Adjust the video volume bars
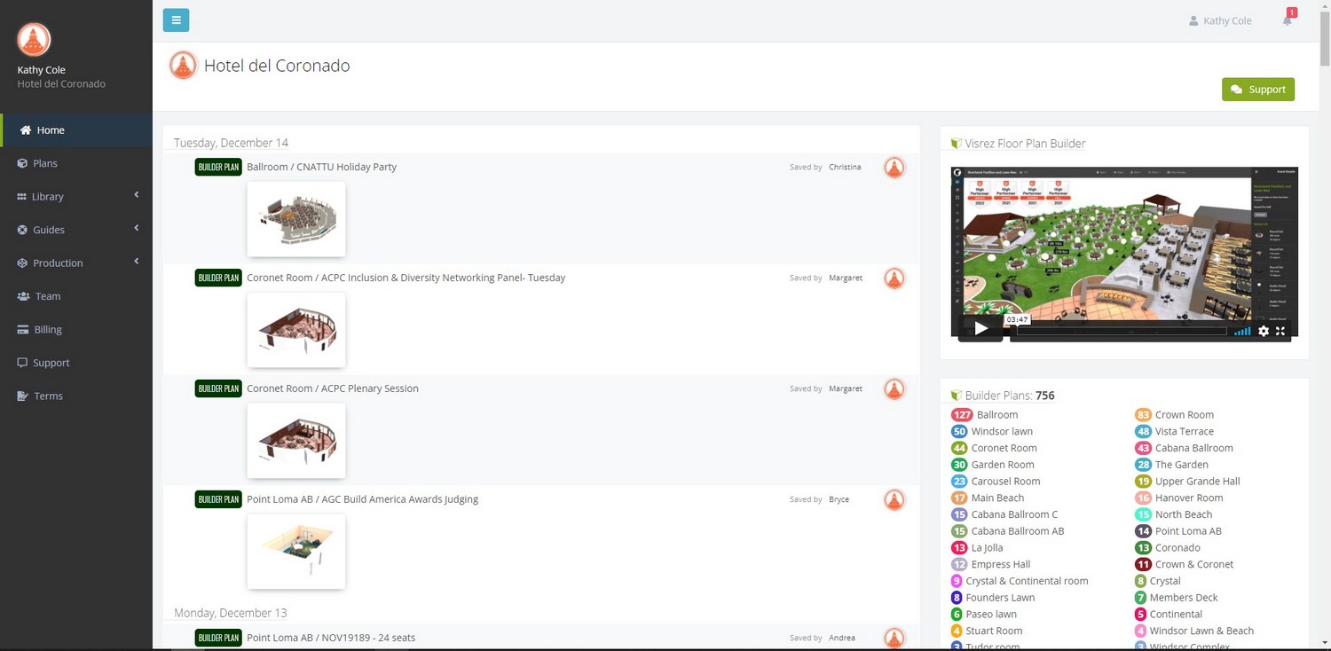1331x651 pixels. pos(1242,331)
